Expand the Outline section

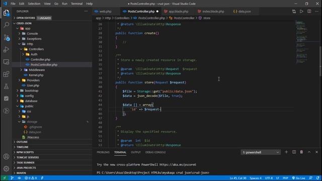coord(22,142)
